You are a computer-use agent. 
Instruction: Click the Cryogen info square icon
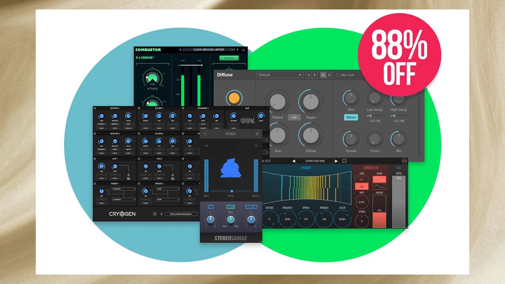coord(155,214)
